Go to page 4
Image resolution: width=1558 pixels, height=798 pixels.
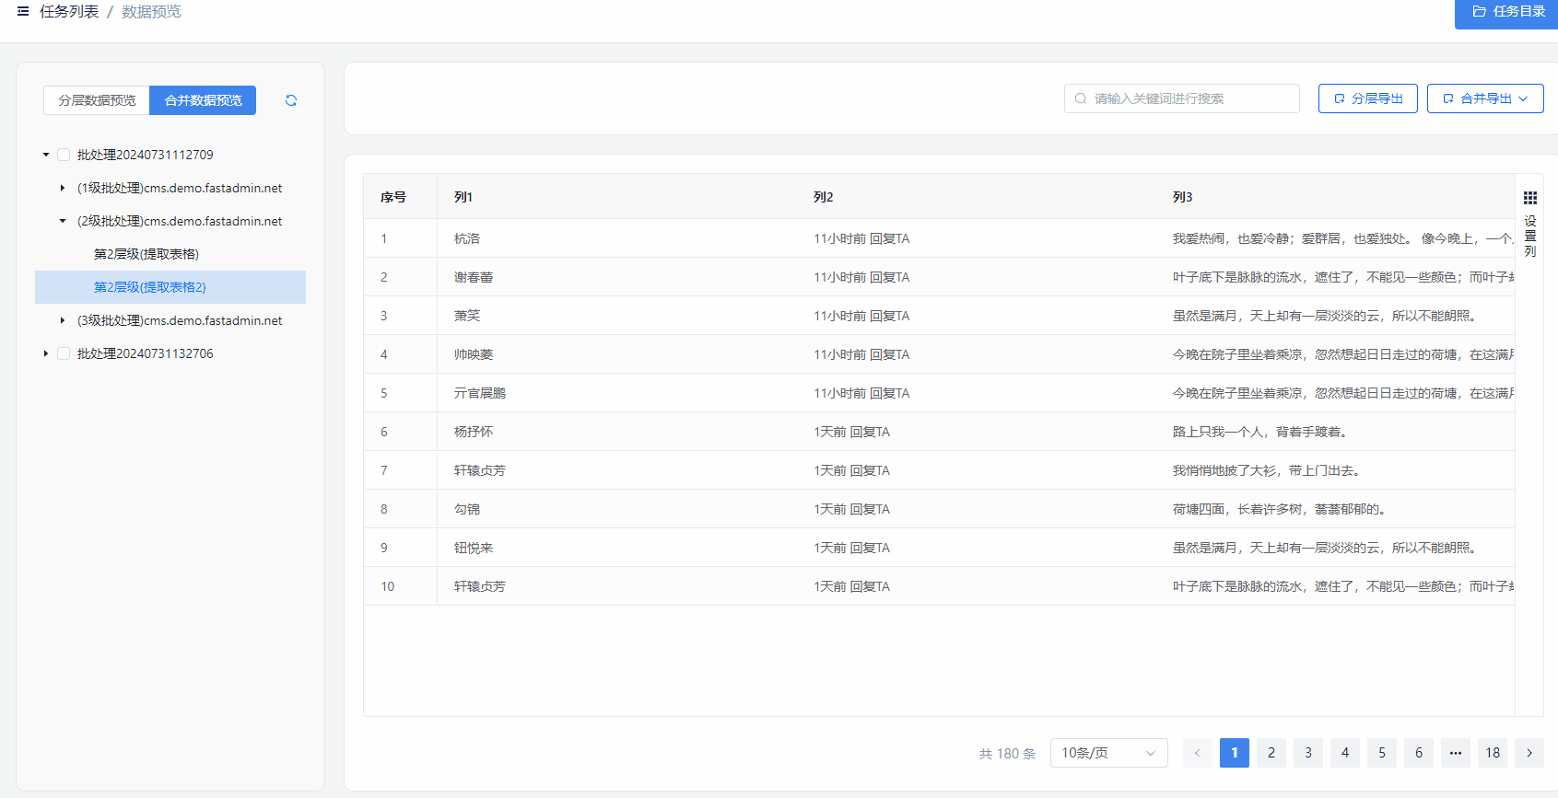coord(1345,753)
